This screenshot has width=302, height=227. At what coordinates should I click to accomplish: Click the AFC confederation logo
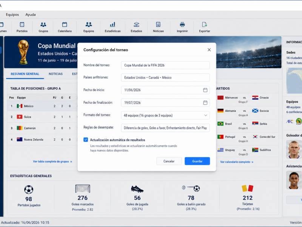(x=290, y=121)
